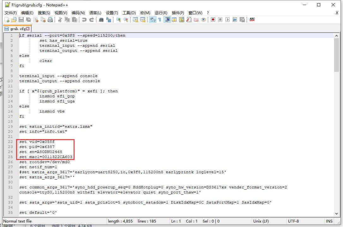Open Find with the binoculars icon
Viewport: 343px width, 227px height.
tap(101, 20)
